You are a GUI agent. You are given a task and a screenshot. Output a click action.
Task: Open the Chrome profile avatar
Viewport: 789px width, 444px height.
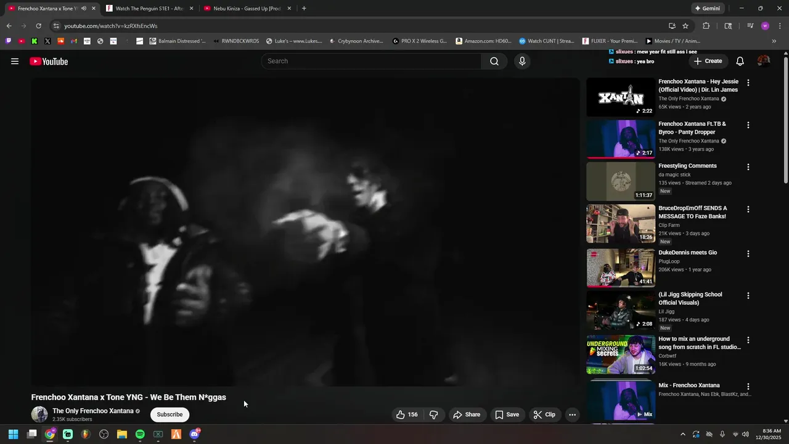765,26
